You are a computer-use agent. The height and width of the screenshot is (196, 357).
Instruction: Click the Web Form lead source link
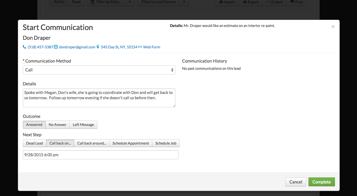click(151, 47)
